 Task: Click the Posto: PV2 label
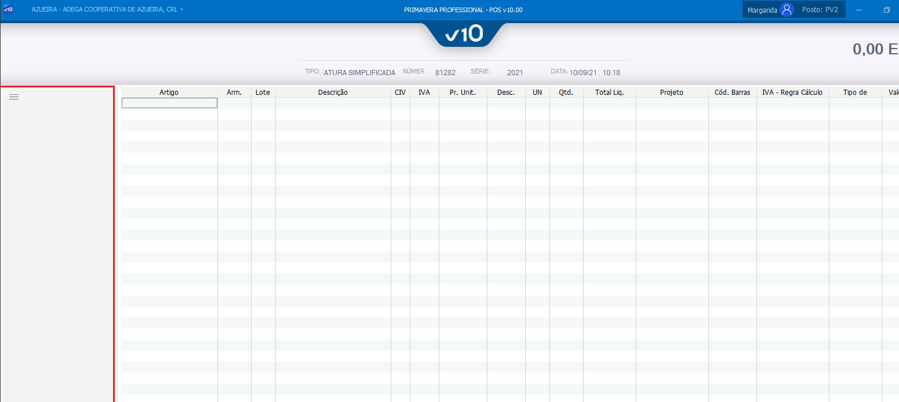click(x=820, y=10)
